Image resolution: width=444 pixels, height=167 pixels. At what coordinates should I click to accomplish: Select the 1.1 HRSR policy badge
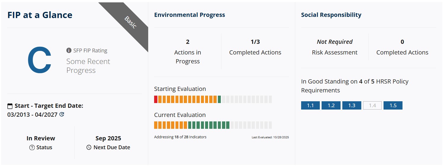click(x=310, y=105)
